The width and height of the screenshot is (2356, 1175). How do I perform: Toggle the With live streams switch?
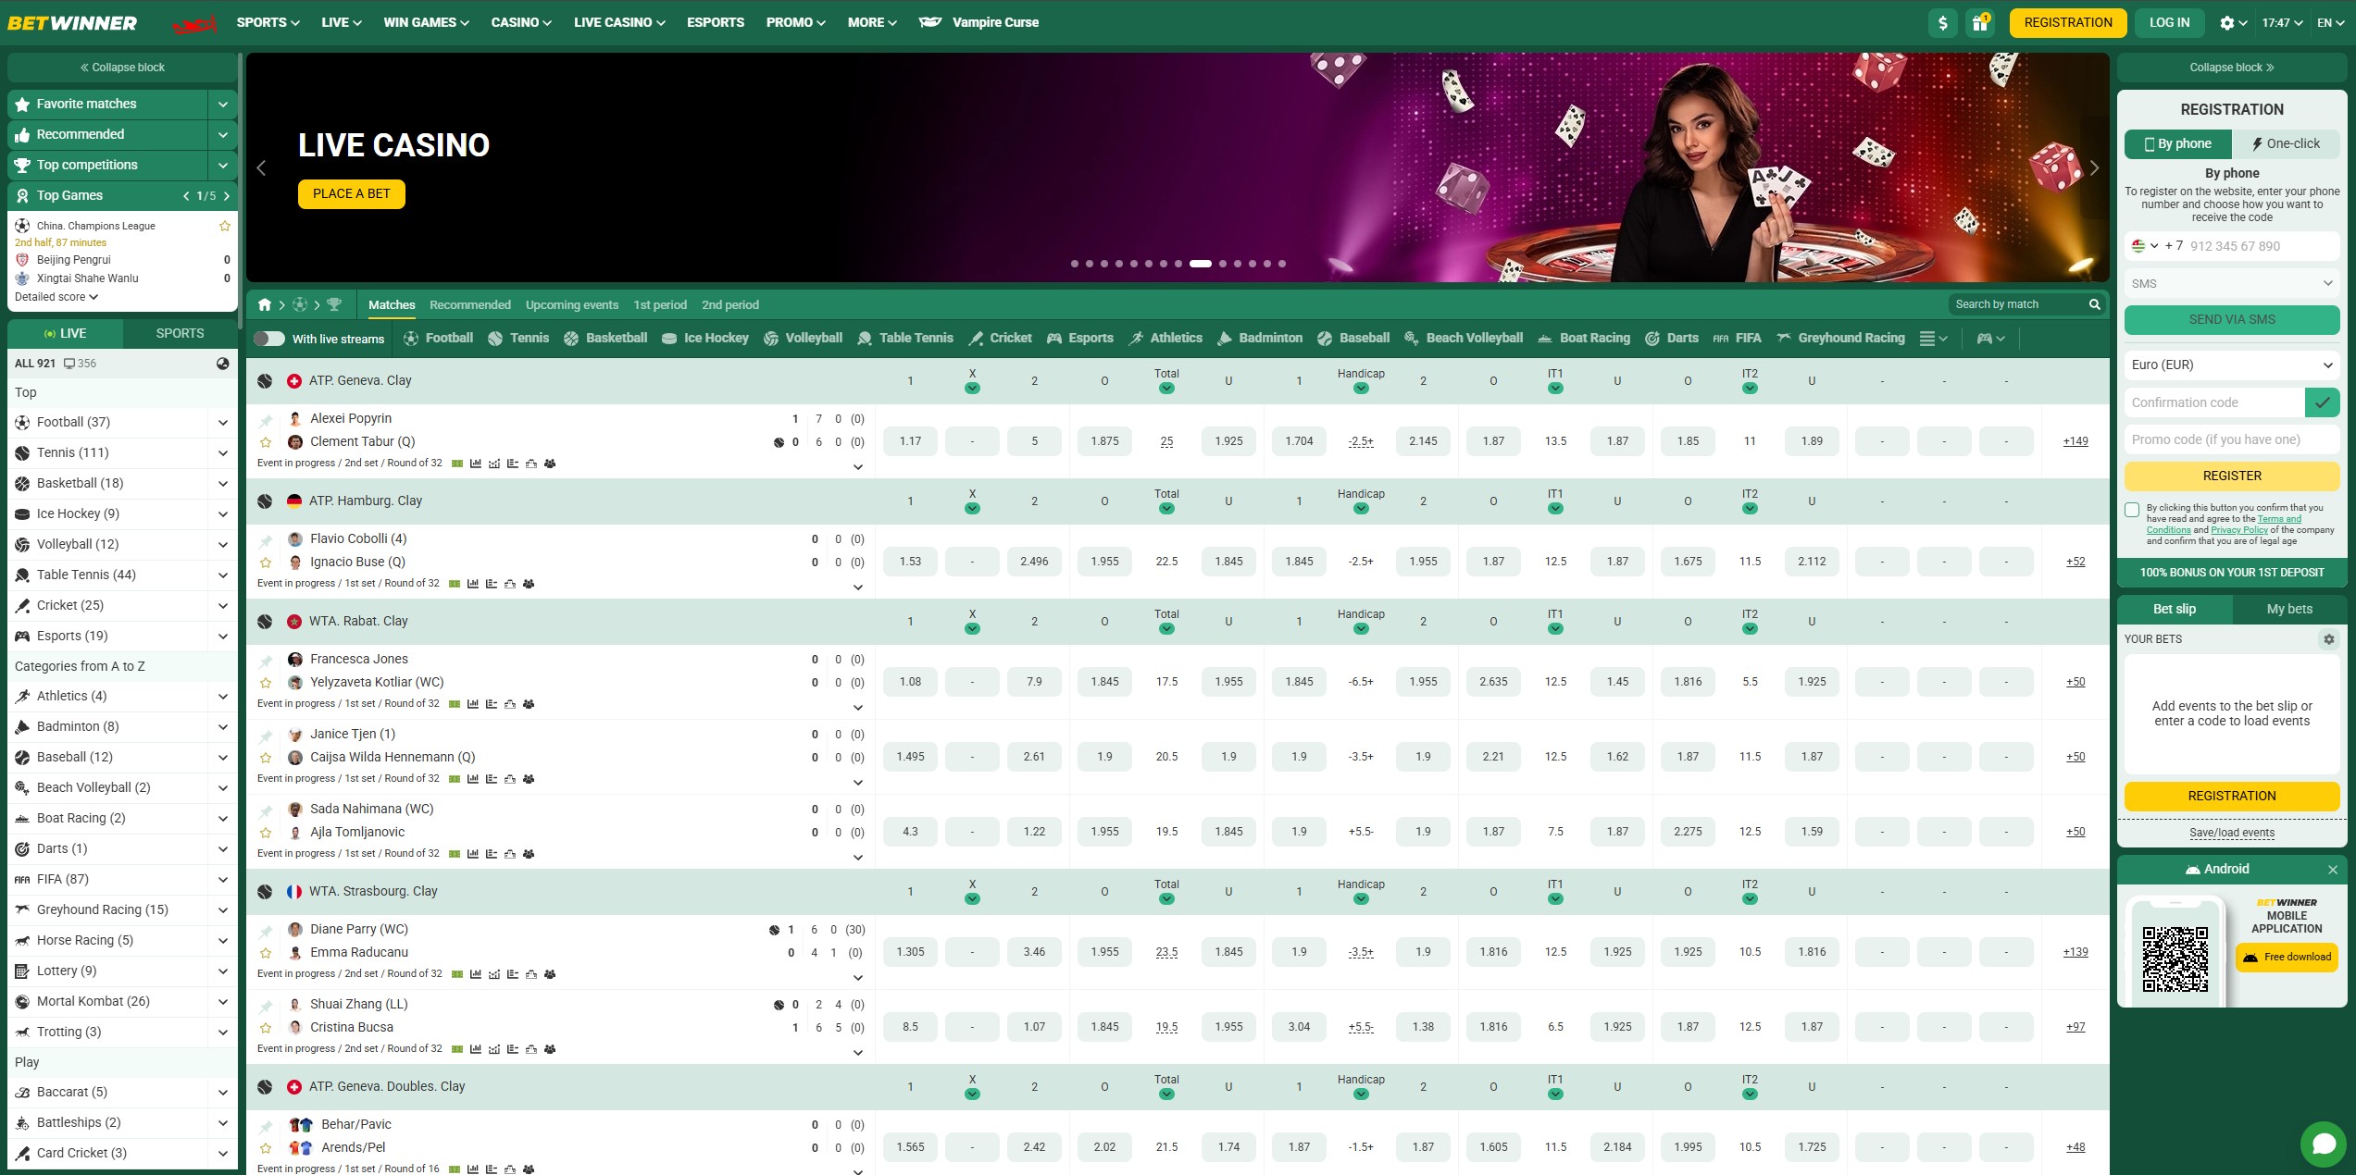pos(269,339)
